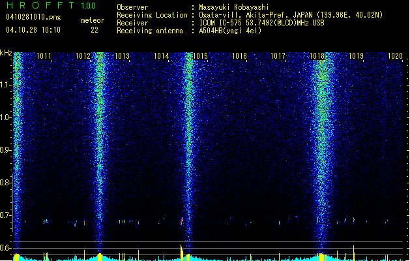Click the date stamp 04.10.28 10:10
410x261 pixels.
pyautogui.click(x=33, y=30)
